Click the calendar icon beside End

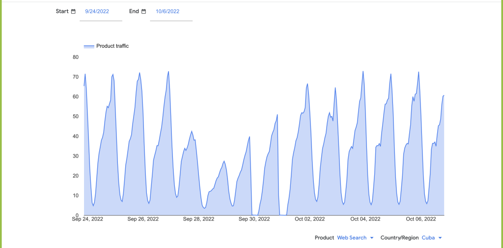pyautogui.click(x=144, y=11)
